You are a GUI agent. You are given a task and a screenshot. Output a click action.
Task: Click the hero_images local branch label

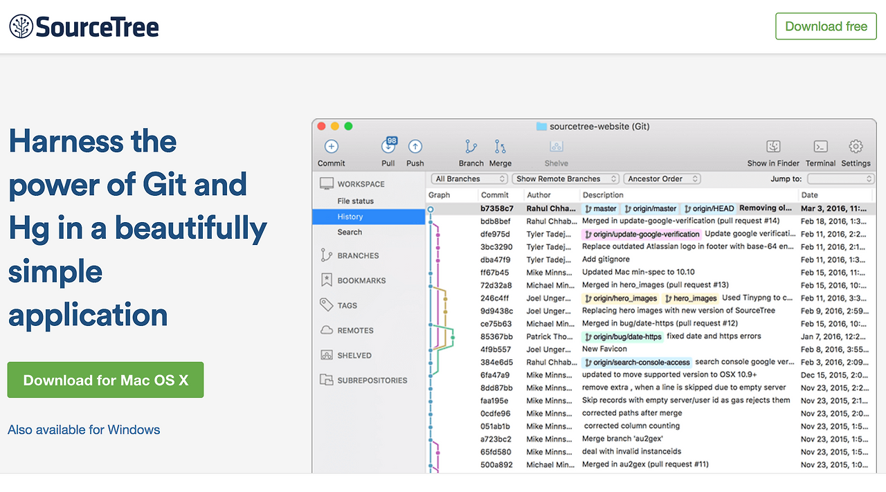pyautogui.click(x=691, y=298)
